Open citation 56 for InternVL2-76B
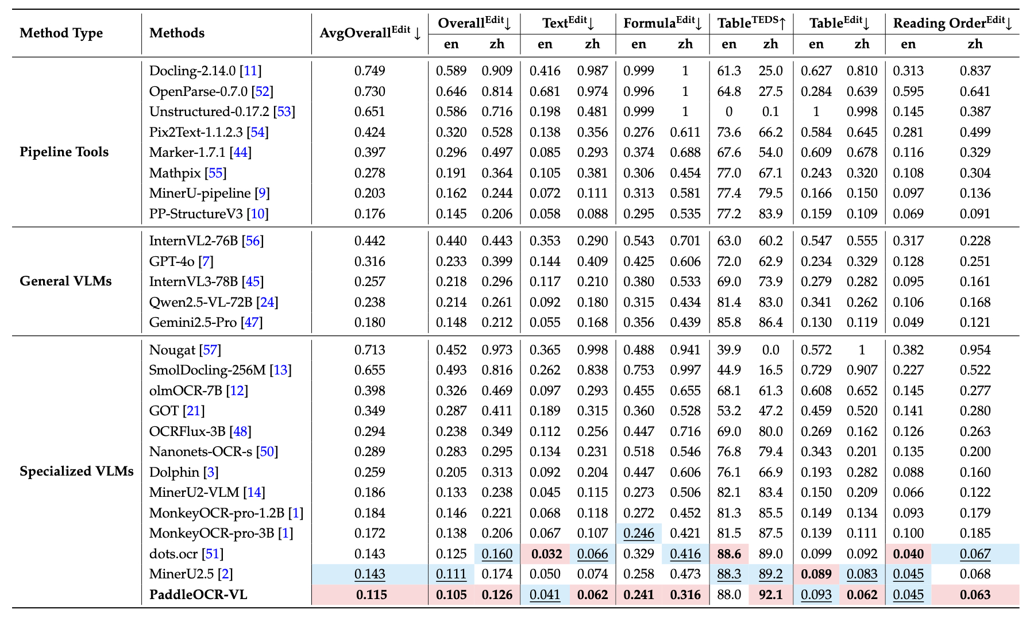 click(253, 241)
